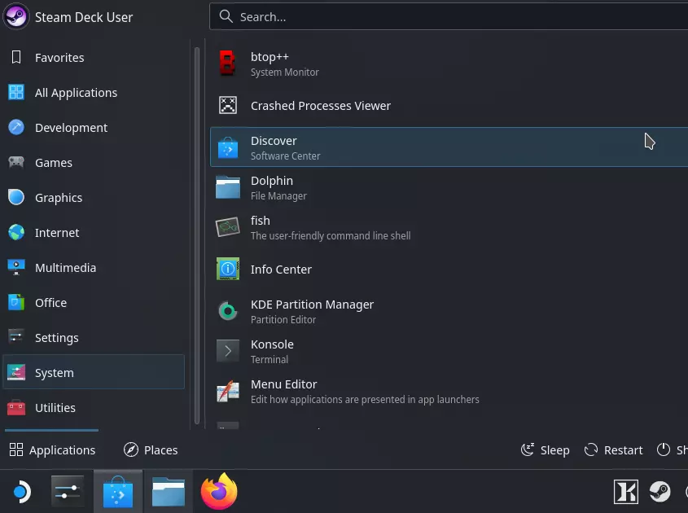Click the category list scrollbar

[197, 235]
